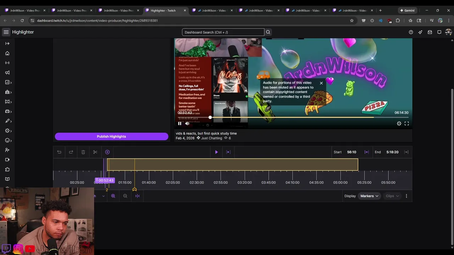Open the paintbrush Viewer Rewards sidebar icon
The image size is (454, 255).
click(x=7, y=121)
